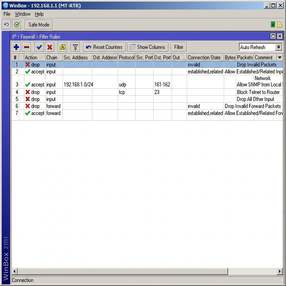Screen dimensions: 286x286
Task: Click red X drop icon in rule 5
Action: click(x=28, y=99)
